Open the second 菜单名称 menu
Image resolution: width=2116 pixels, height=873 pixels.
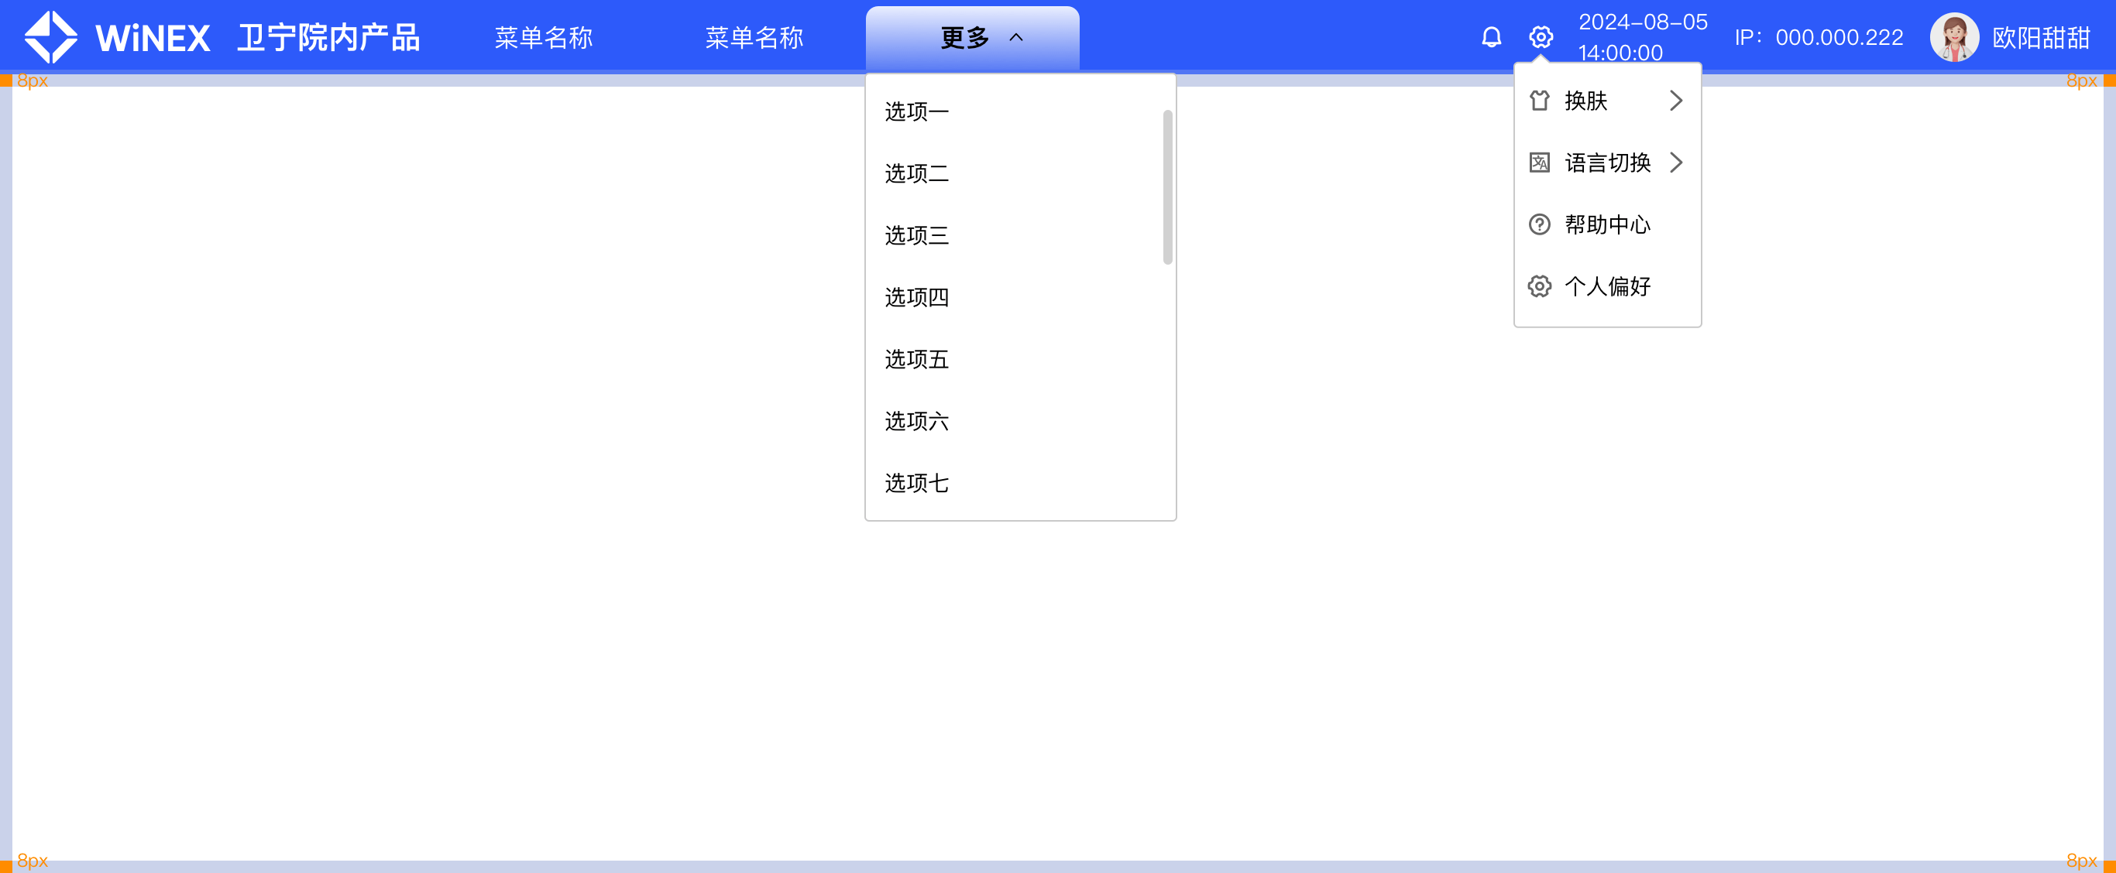(754, 37)
